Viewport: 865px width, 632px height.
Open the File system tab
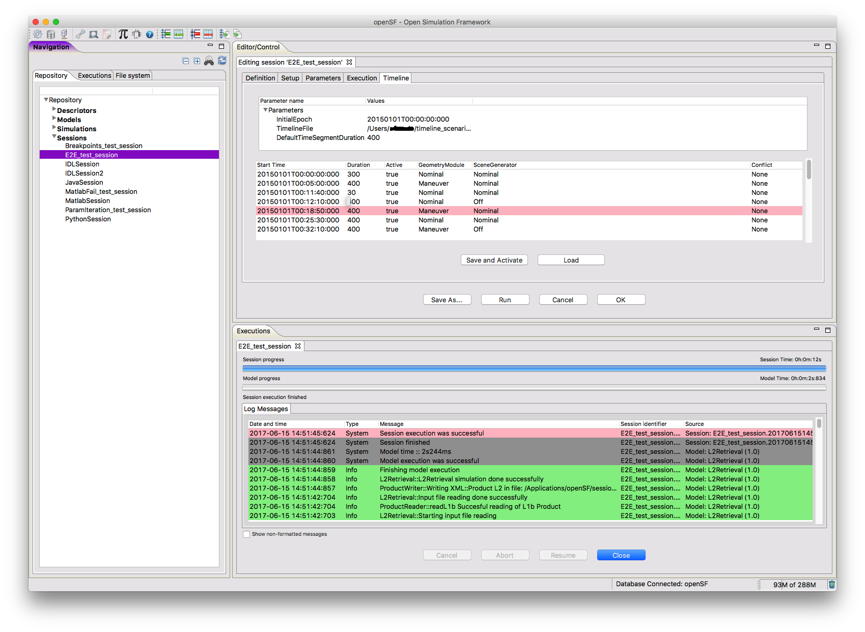(x=132, y=75)
